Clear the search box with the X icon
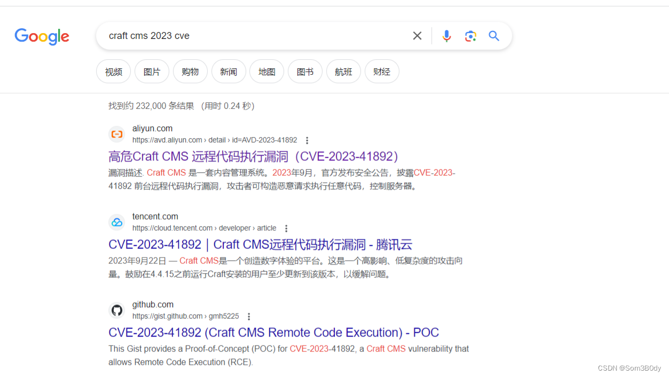Viewport: 669px width, 377px height. pyautogui.click(x=418, y=36)
